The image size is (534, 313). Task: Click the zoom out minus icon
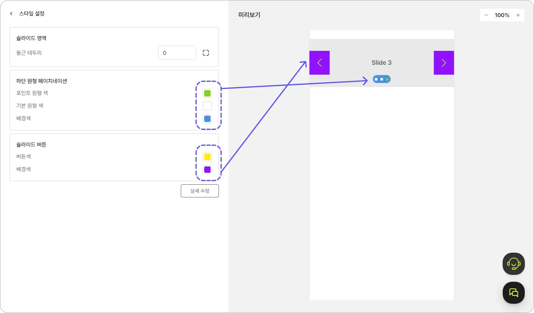(486, 15)
